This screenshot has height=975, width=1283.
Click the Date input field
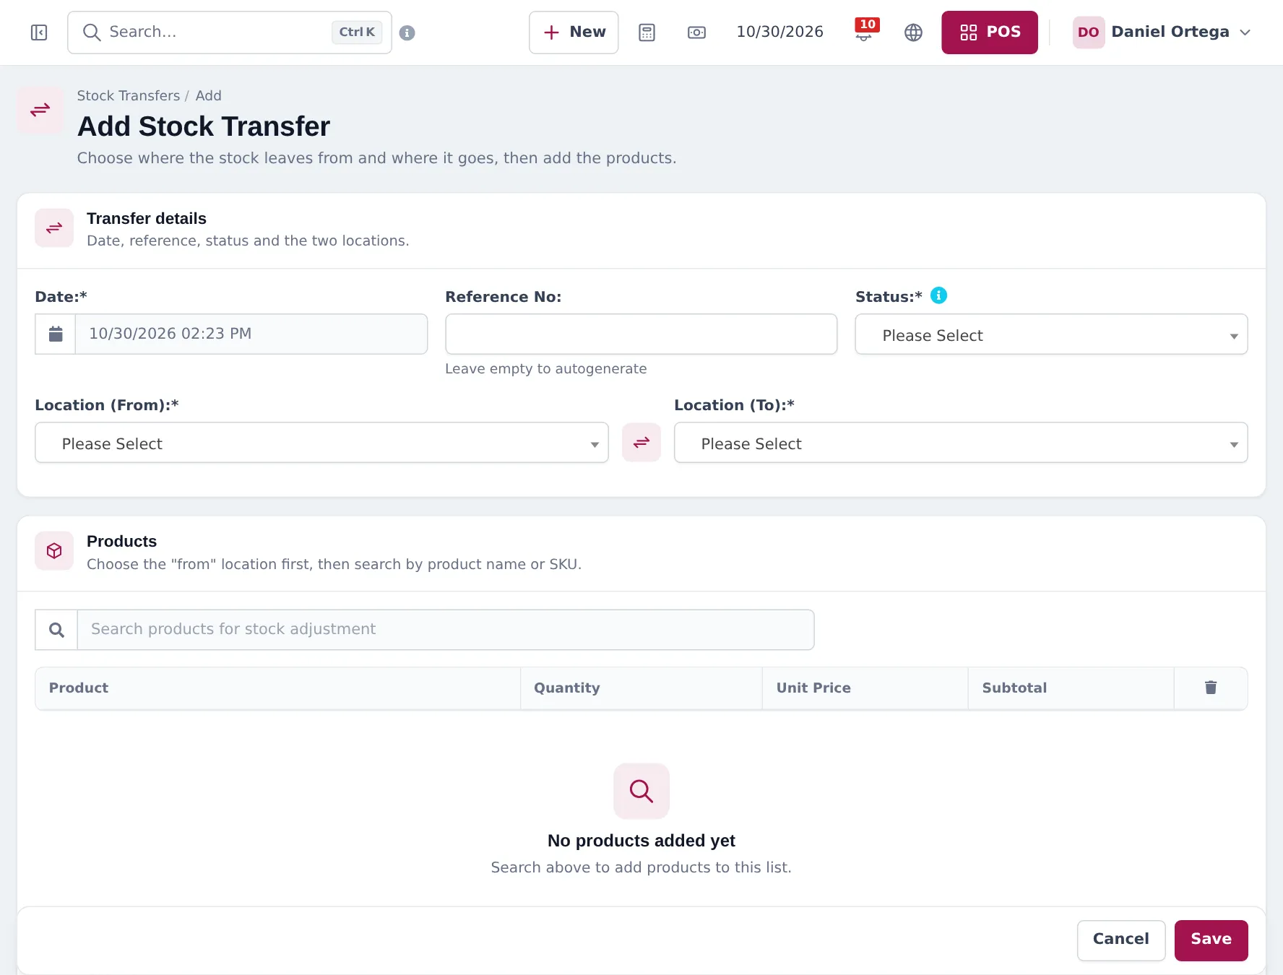[x=251, y=334]
